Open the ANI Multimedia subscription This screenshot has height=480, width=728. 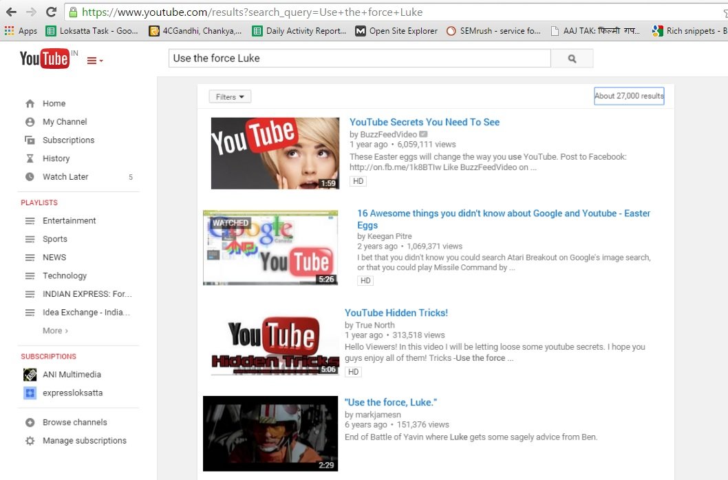[x=72, y=375]
